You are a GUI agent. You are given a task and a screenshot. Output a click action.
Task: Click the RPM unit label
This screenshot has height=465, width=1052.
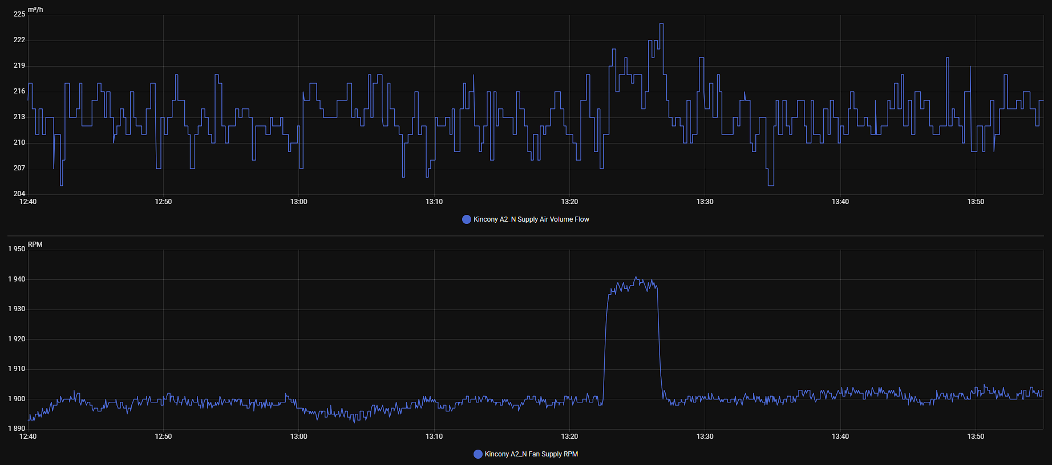click(x=35, y=244)
